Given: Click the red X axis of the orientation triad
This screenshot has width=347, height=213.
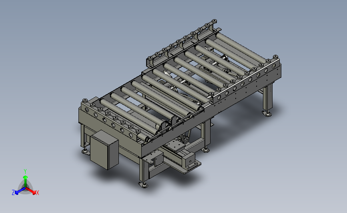Looking at the screenshot, I should pos(30,191).
